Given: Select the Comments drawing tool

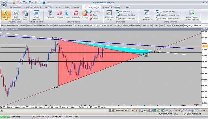Looking at the screenshot, I should pos(50,14).
